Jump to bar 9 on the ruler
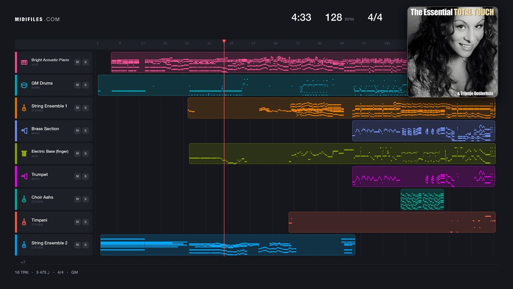This screenshot has height=289, width=513. click(120, 43)
